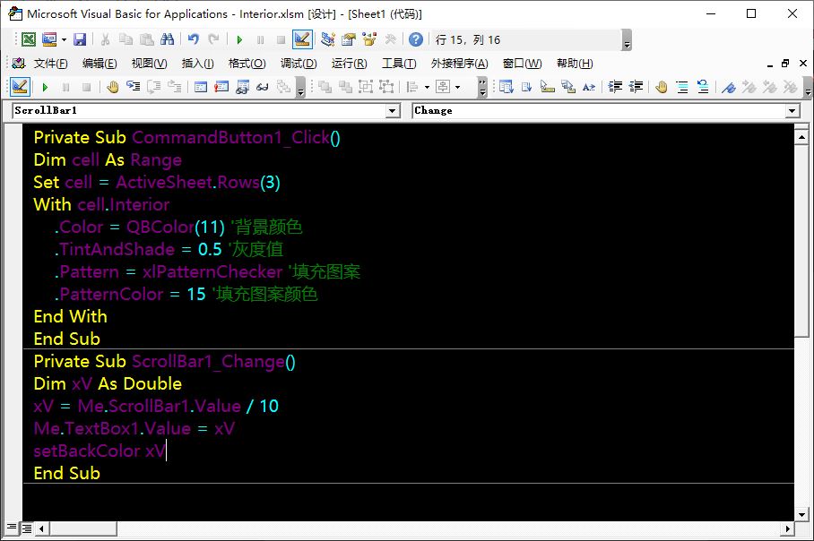The image size is (814, 541).
Task: Run Sub/UserForm from the Standard toolbar
Action: click(x=239, y=39)
